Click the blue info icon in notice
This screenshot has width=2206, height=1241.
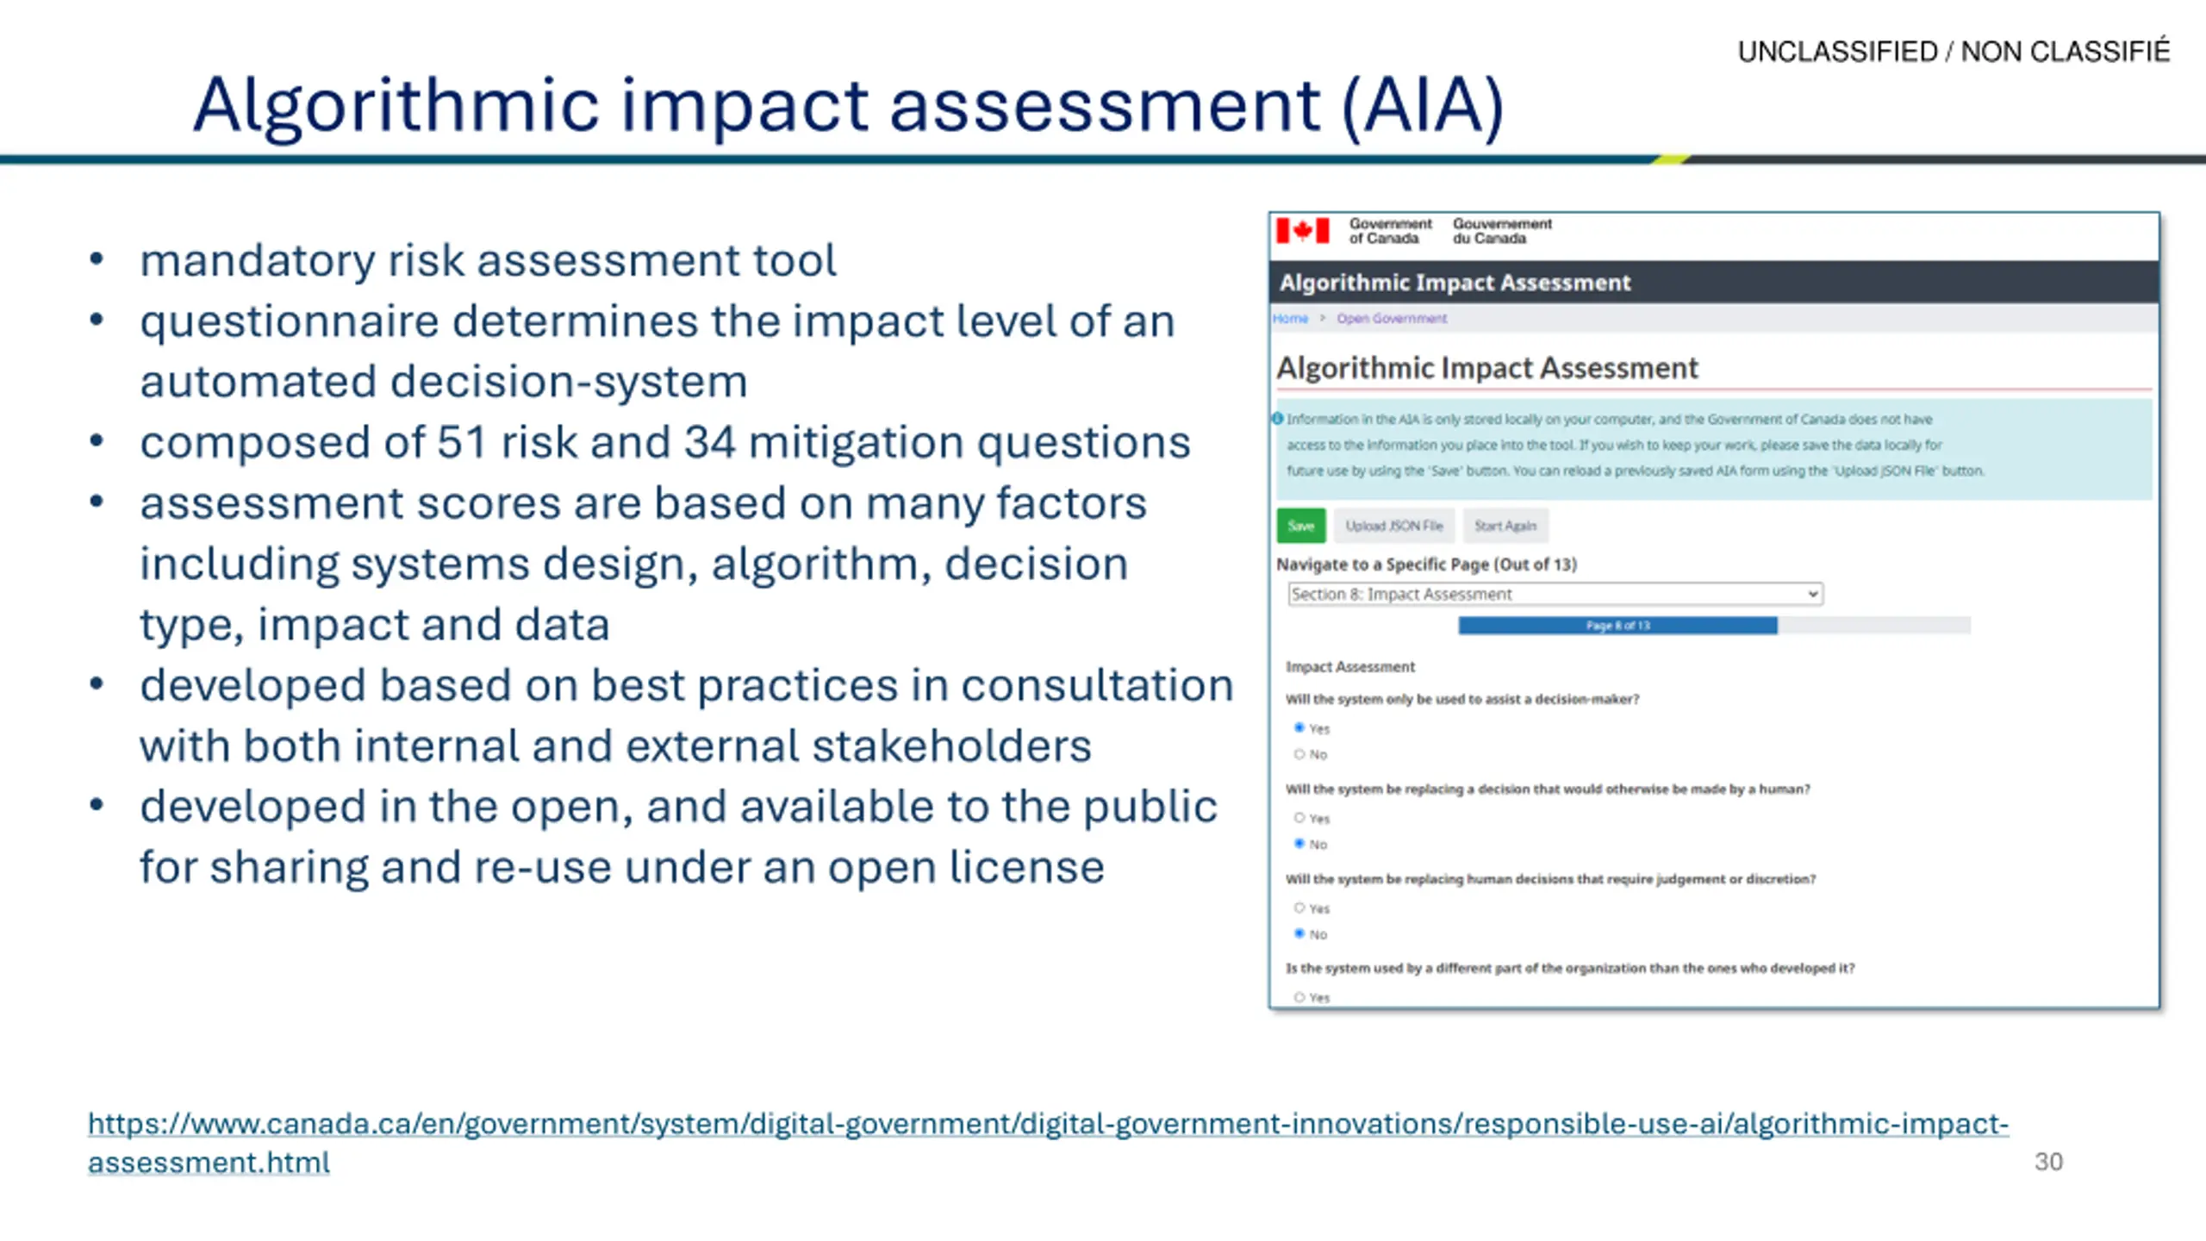(1278, 419)
